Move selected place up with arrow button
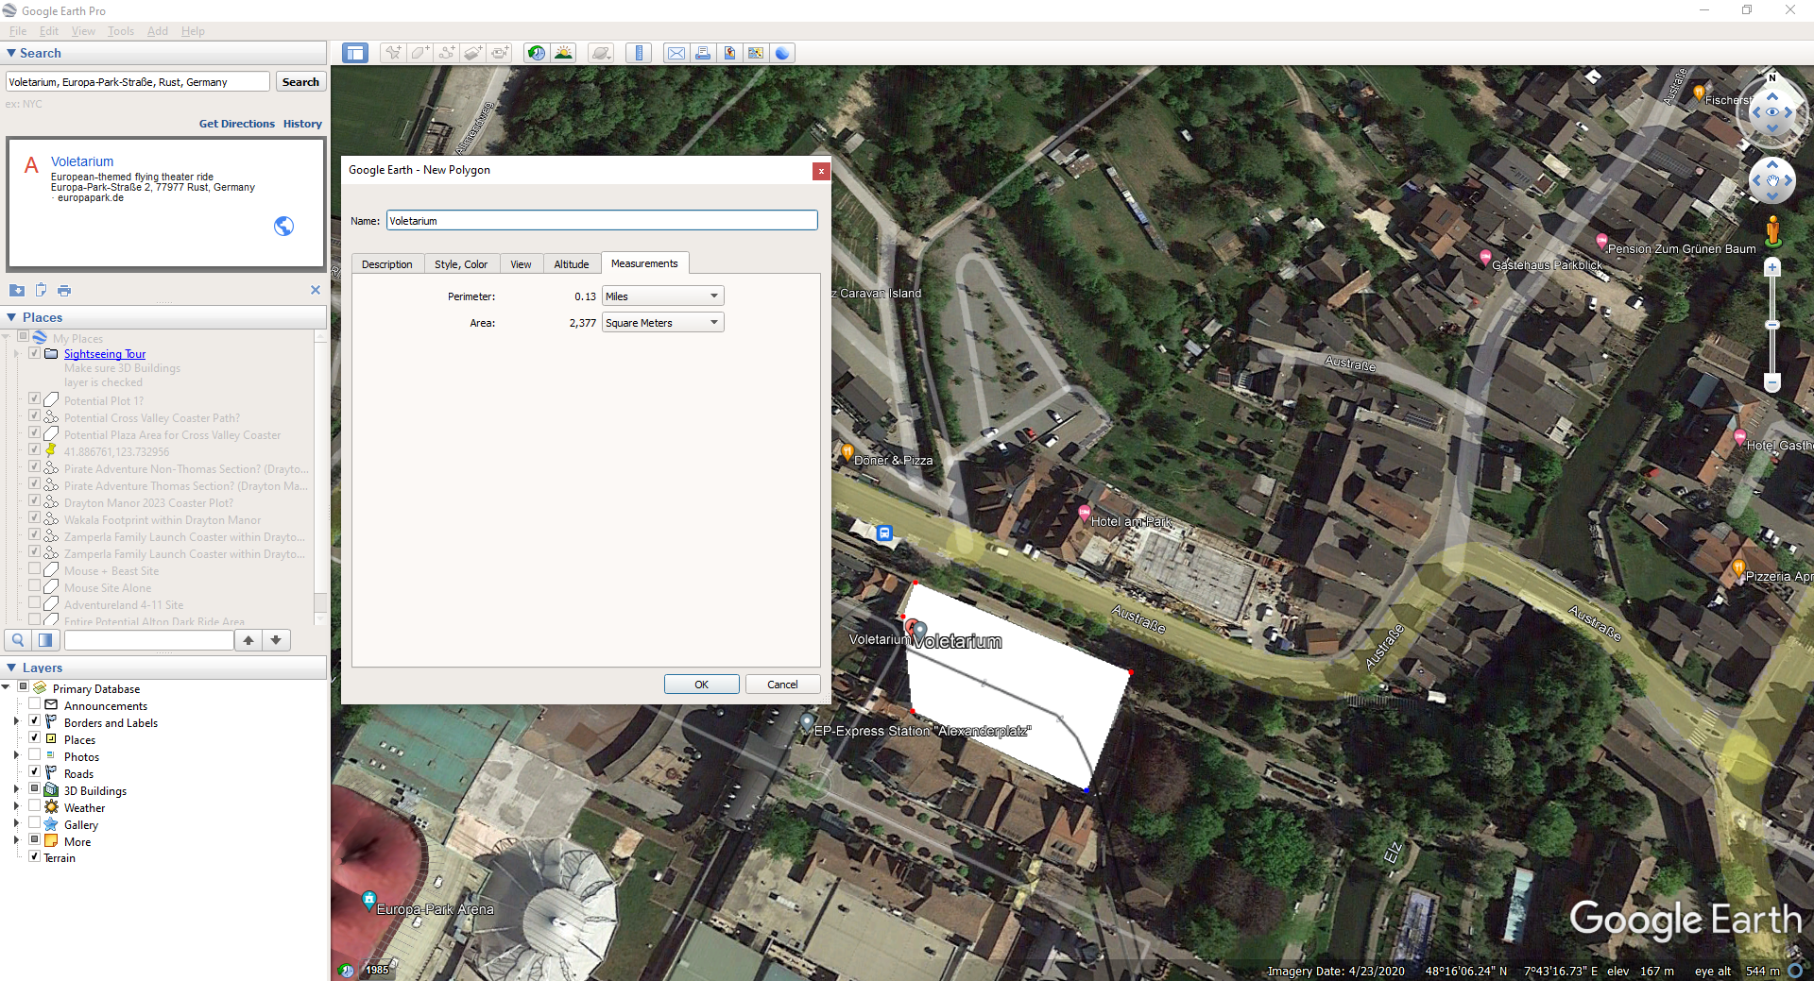Screen dimensions: 1814x981 (x=248, y=640)
